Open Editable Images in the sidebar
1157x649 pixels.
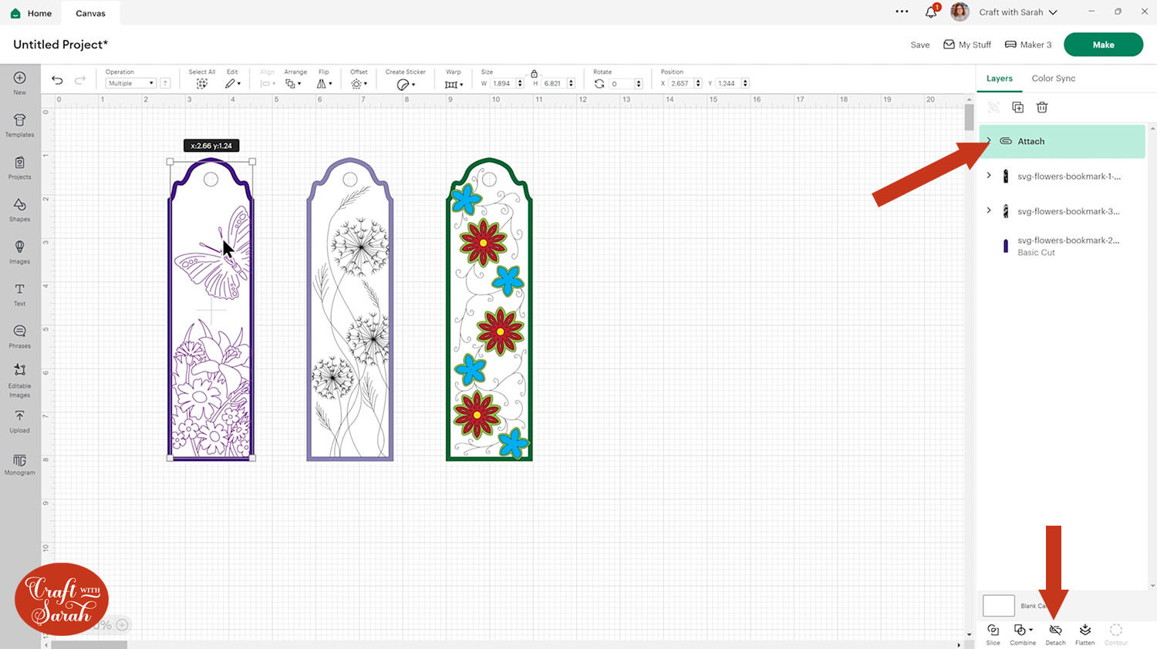click(19, 380)
